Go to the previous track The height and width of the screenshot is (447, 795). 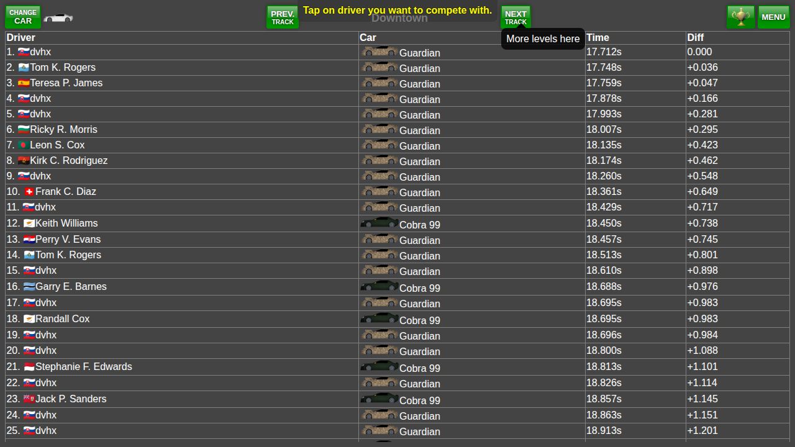tap(283, 17)
